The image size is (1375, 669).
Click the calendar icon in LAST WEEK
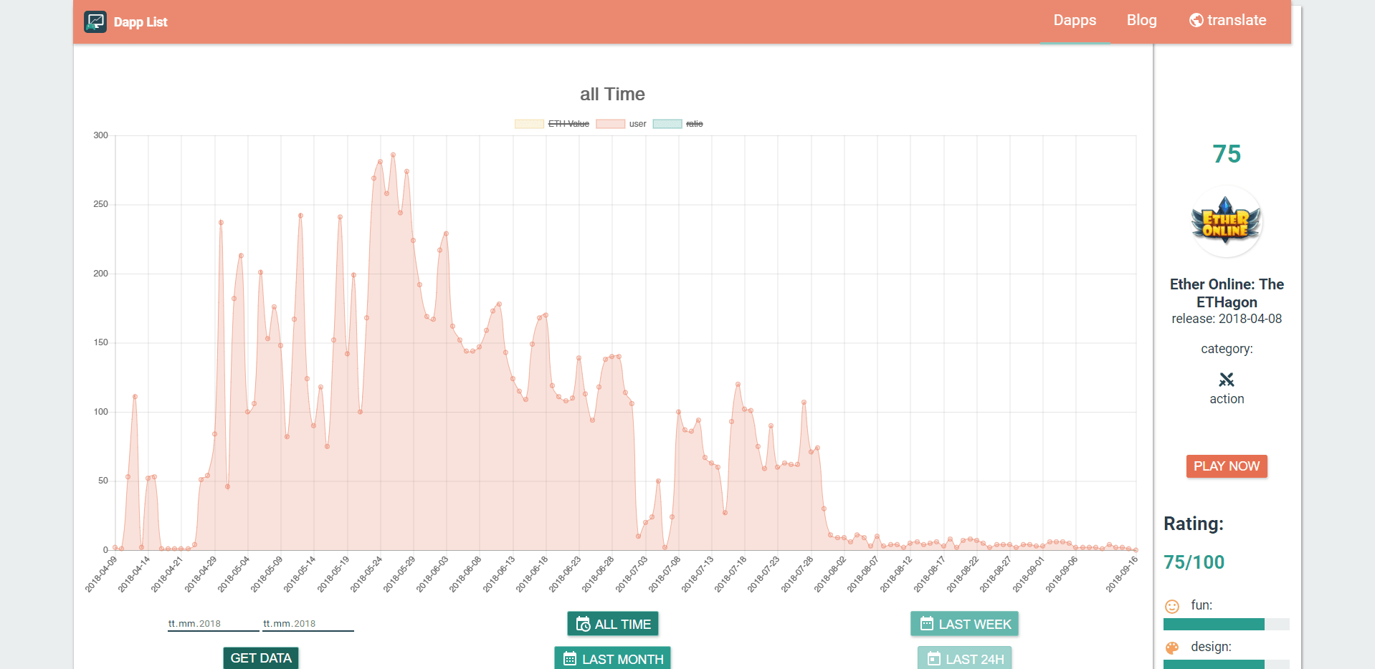[x=927, y=623]
